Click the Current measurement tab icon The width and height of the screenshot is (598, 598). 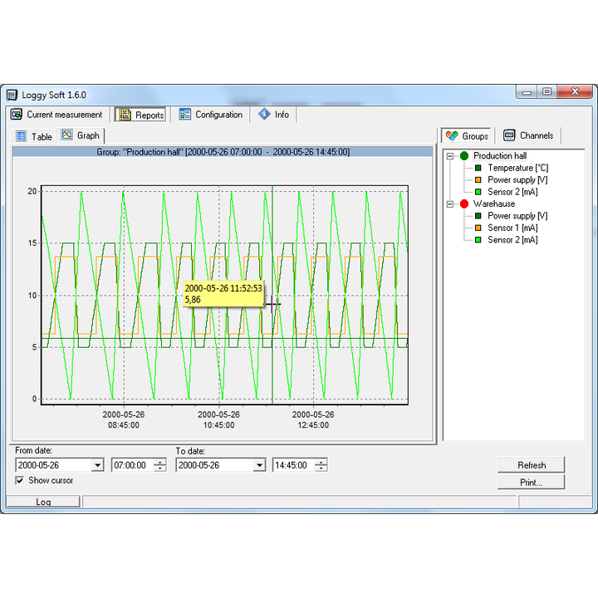[16, 115]
